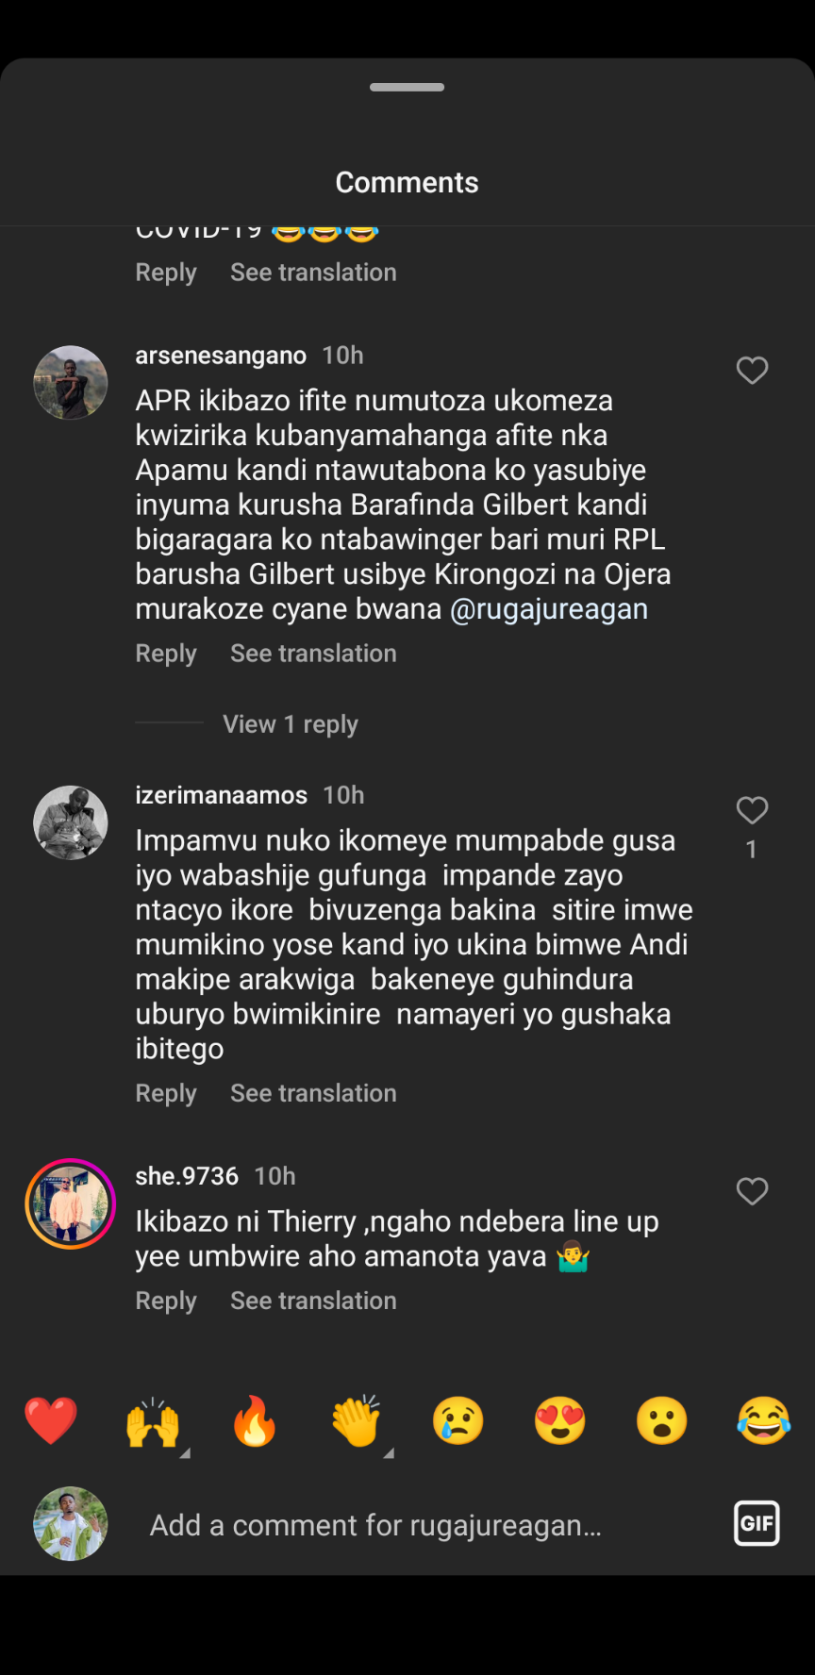Toggle the like heart on she.9736's comment
The height and width of the screenshot is (1675, 815).
click(752, 1191)
